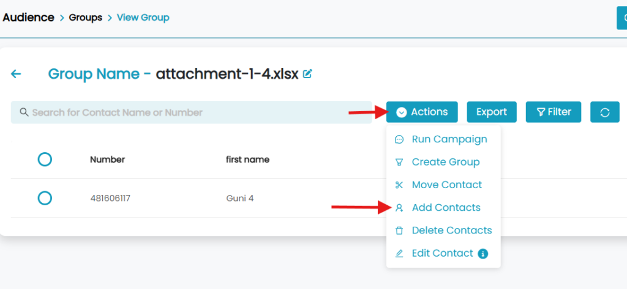
Task: Click the Run Campaign chat icon
Action: click(399, 139)
